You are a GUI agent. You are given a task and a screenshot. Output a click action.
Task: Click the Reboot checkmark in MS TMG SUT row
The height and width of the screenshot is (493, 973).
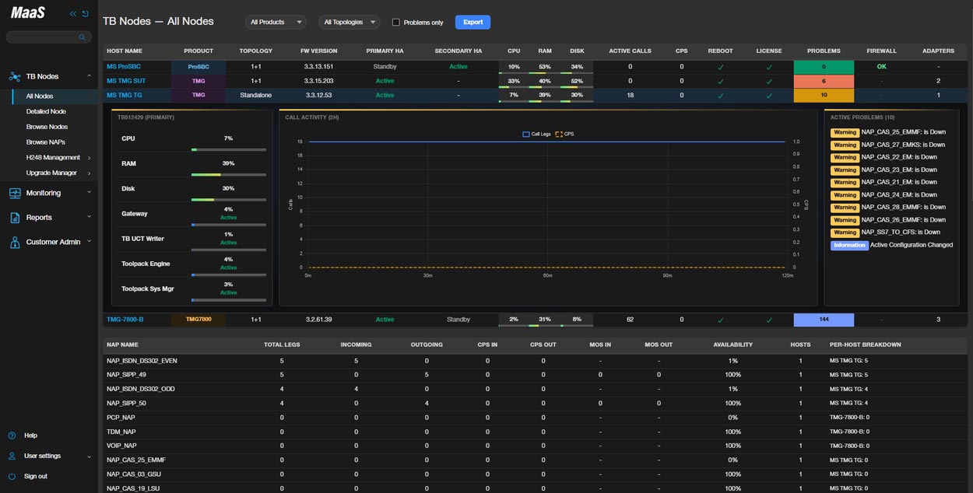(720, 81)
